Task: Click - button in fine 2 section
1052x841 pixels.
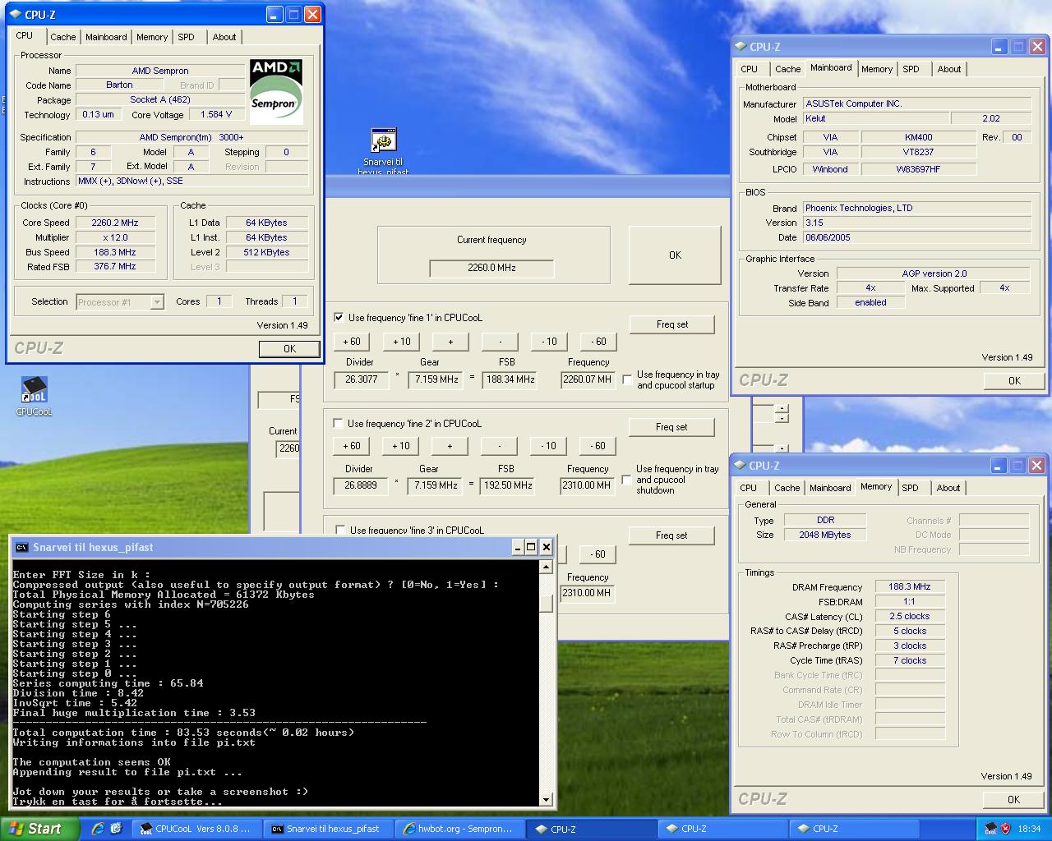Action: [x=499, y=446]
